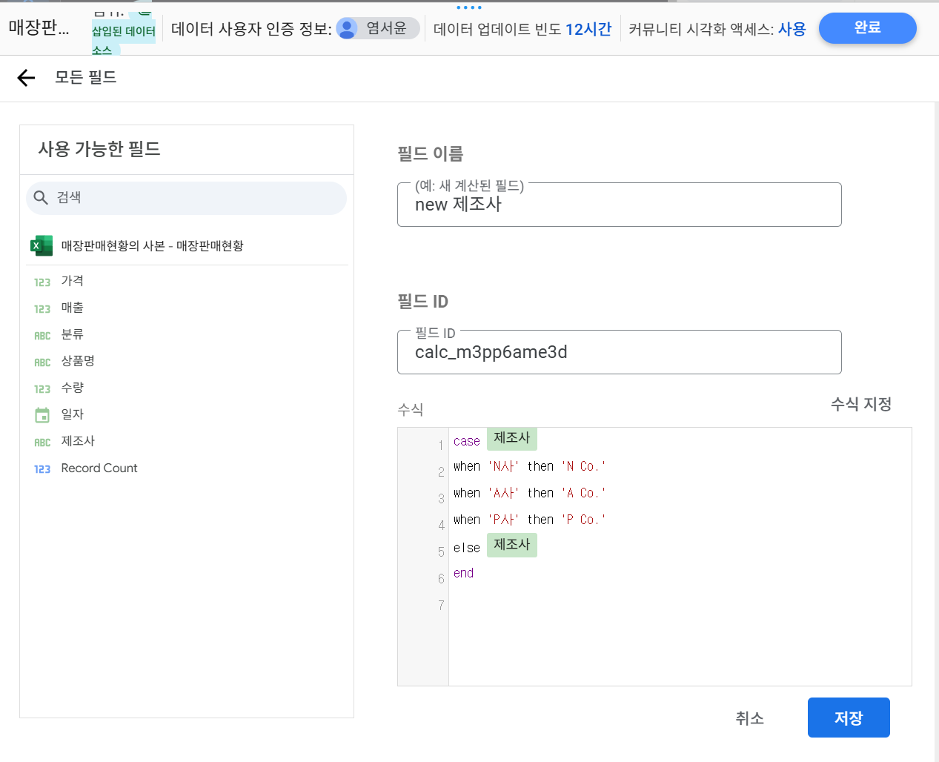Click the 제조사 chip after 'case'

click(x=511, y=438)
